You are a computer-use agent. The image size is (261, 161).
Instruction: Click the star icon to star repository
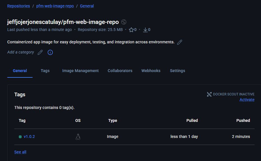(131, 30)
